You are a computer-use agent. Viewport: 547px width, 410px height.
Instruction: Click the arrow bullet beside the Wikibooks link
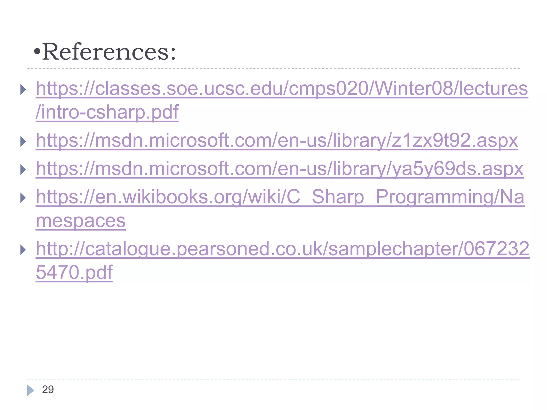point(23,198)
